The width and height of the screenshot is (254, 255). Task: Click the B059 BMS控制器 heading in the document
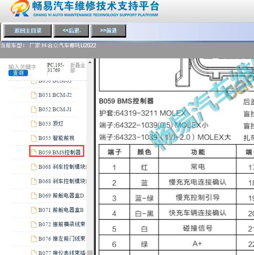126,101
